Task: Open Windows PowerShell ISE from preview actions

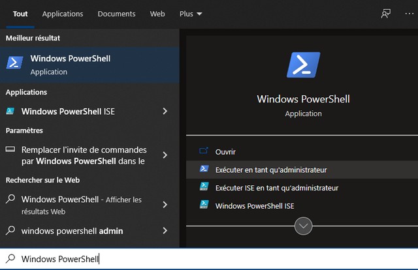Action: point(302,206)
